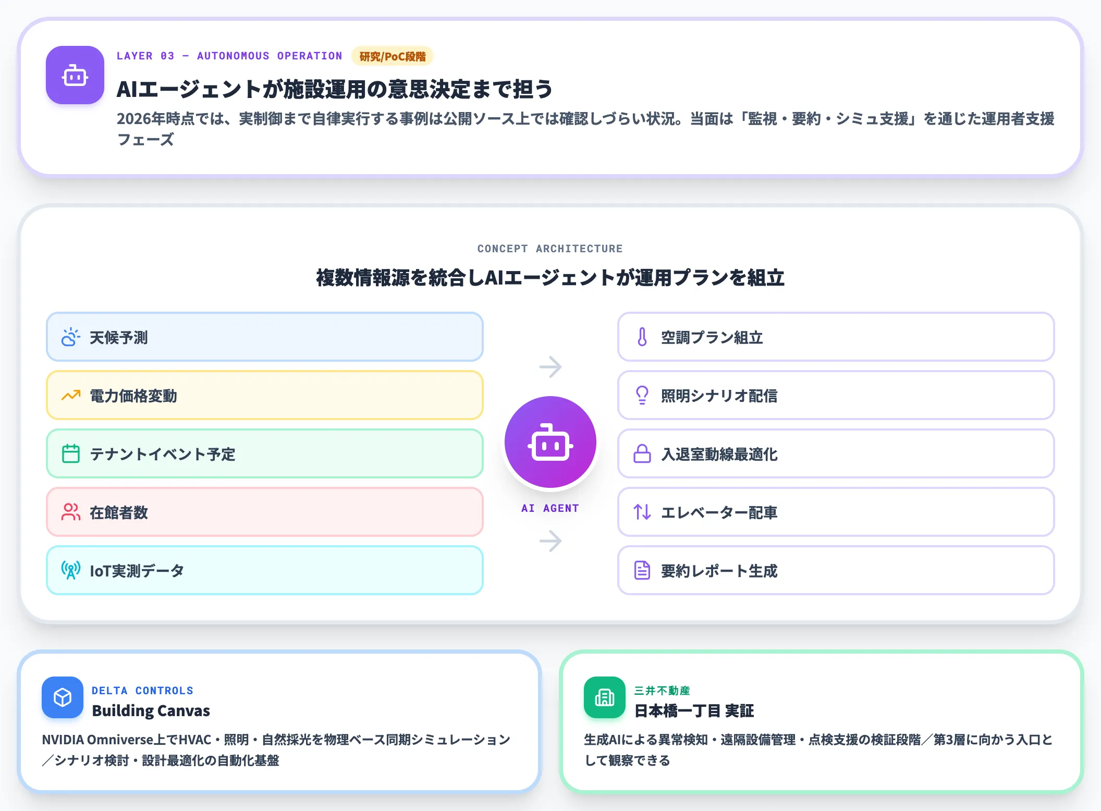This screenshot has height=811, width=1101.
Task: Click the 2026年時点では description paragraph
Action: pyautogui.click(x=585, y=129)
